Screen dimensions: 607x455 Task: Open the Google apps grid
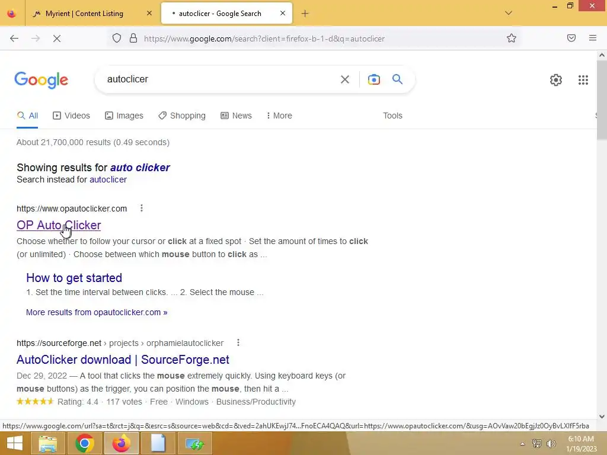[583, 80]
